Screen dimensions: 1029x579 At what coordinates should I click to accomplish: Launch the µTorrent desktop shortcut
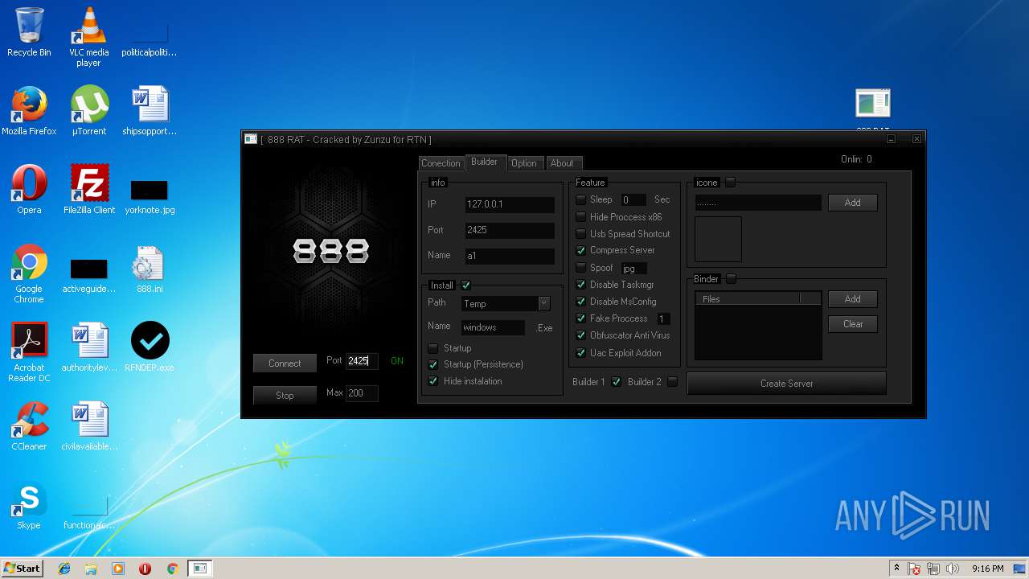pos(88,111)
